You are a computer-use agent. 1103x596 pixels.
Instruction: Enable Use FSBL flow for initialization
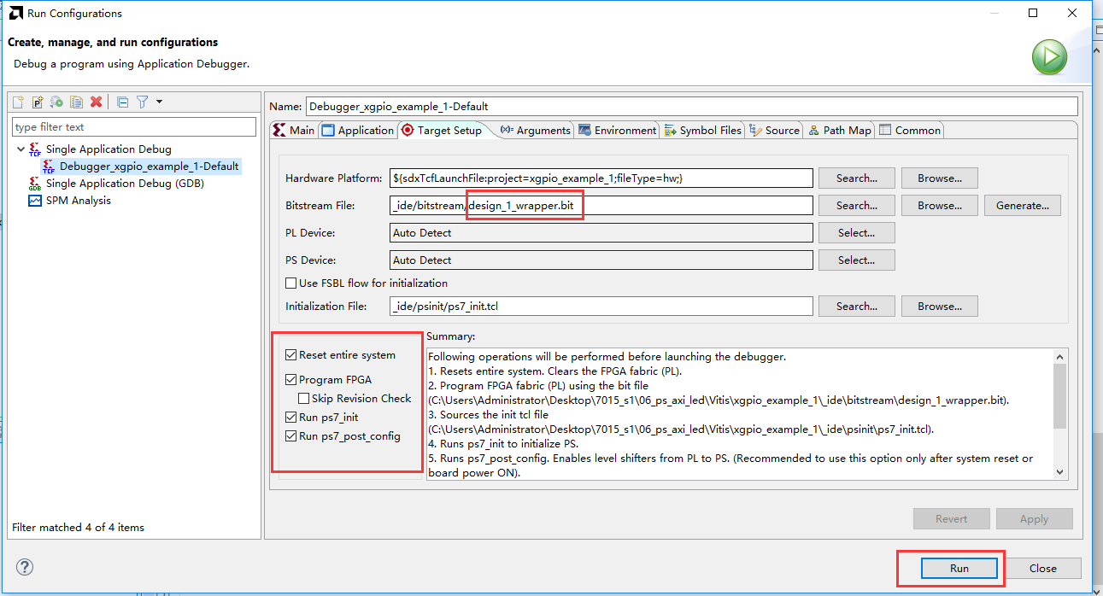click(291, 283)
